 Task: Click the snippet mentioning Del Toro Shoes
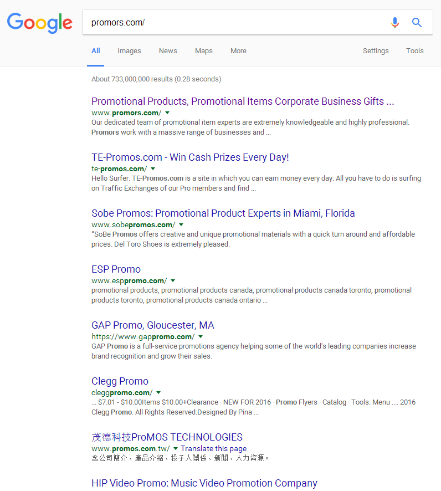[x=253, y=239]
